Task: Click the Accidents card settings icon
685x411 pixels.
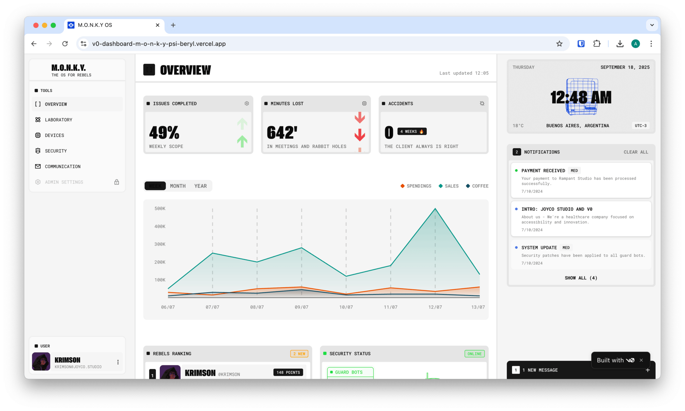Action: point(482,103)
